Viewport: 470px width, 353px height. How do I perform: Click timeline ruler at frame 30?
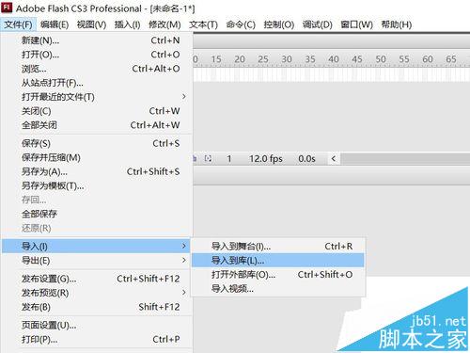(287, 59)
